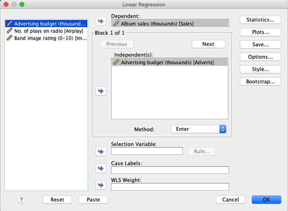Click the green zoom window button
The width and height of the screenshot is (288, 211).
22,4
